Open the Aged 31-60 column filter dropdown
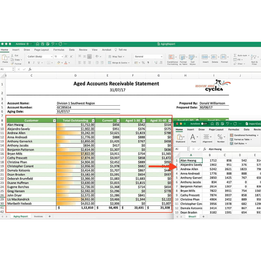261x260 pixels. pyautogui.click(x=170, y=121)
